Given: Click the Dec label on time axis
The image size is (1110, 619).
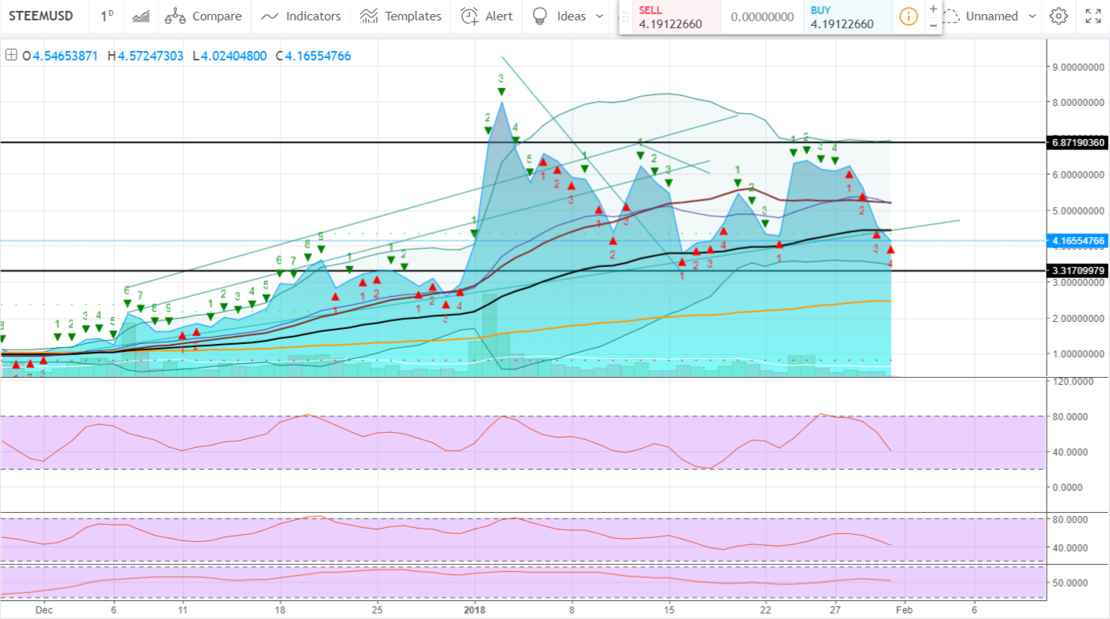Looking at the screenshot, I should tap(43, 610).
